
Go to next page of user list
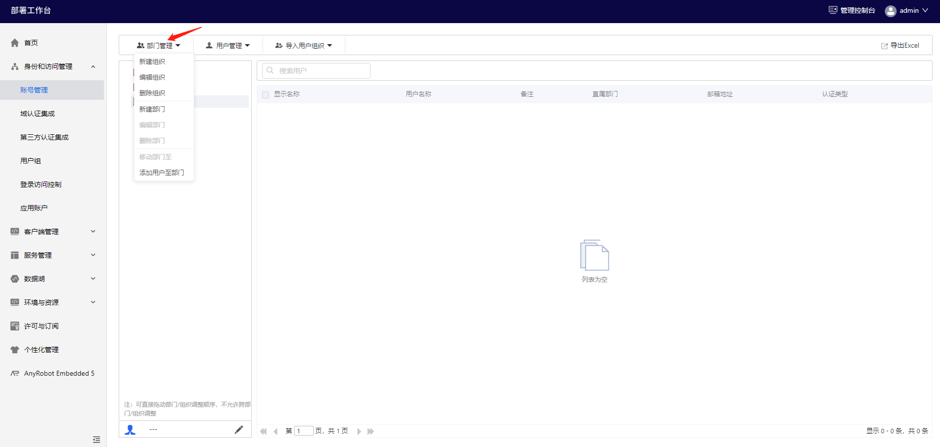tap(359, 431)
